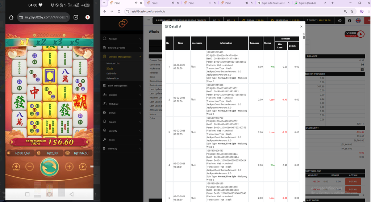
Task: Tap the phone URL bar m.yziyu02by.com
Action: (44, 17)
